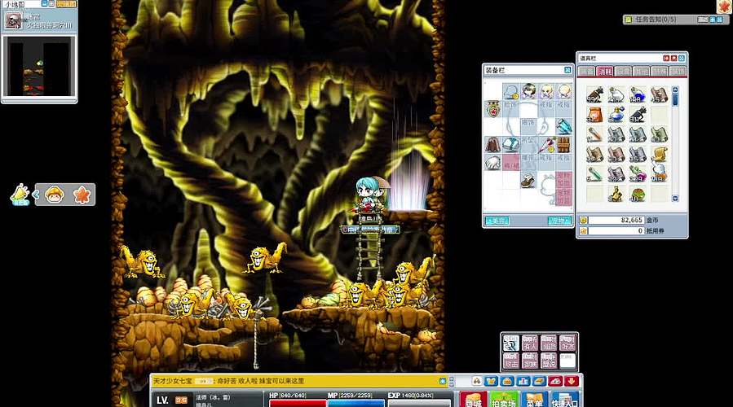This screenshot has height=407, width=733.
Task: Select the fourth tab in item inventory
Action: [641, 72]
